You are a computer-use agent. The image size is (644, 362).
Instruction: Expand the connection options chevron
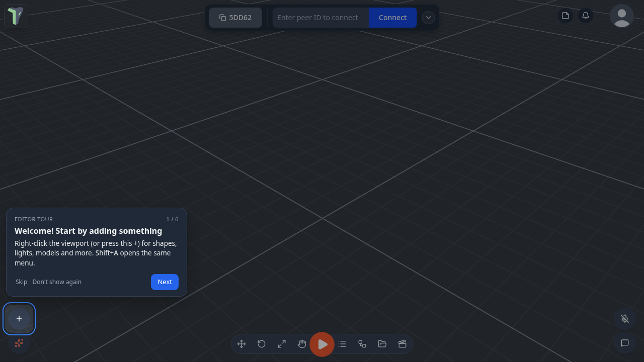click(428, 18)
